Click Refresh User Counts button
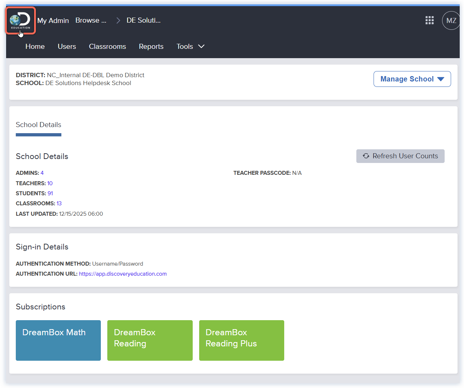This screenshot has height=388, width=464. (x=400, y=156)
